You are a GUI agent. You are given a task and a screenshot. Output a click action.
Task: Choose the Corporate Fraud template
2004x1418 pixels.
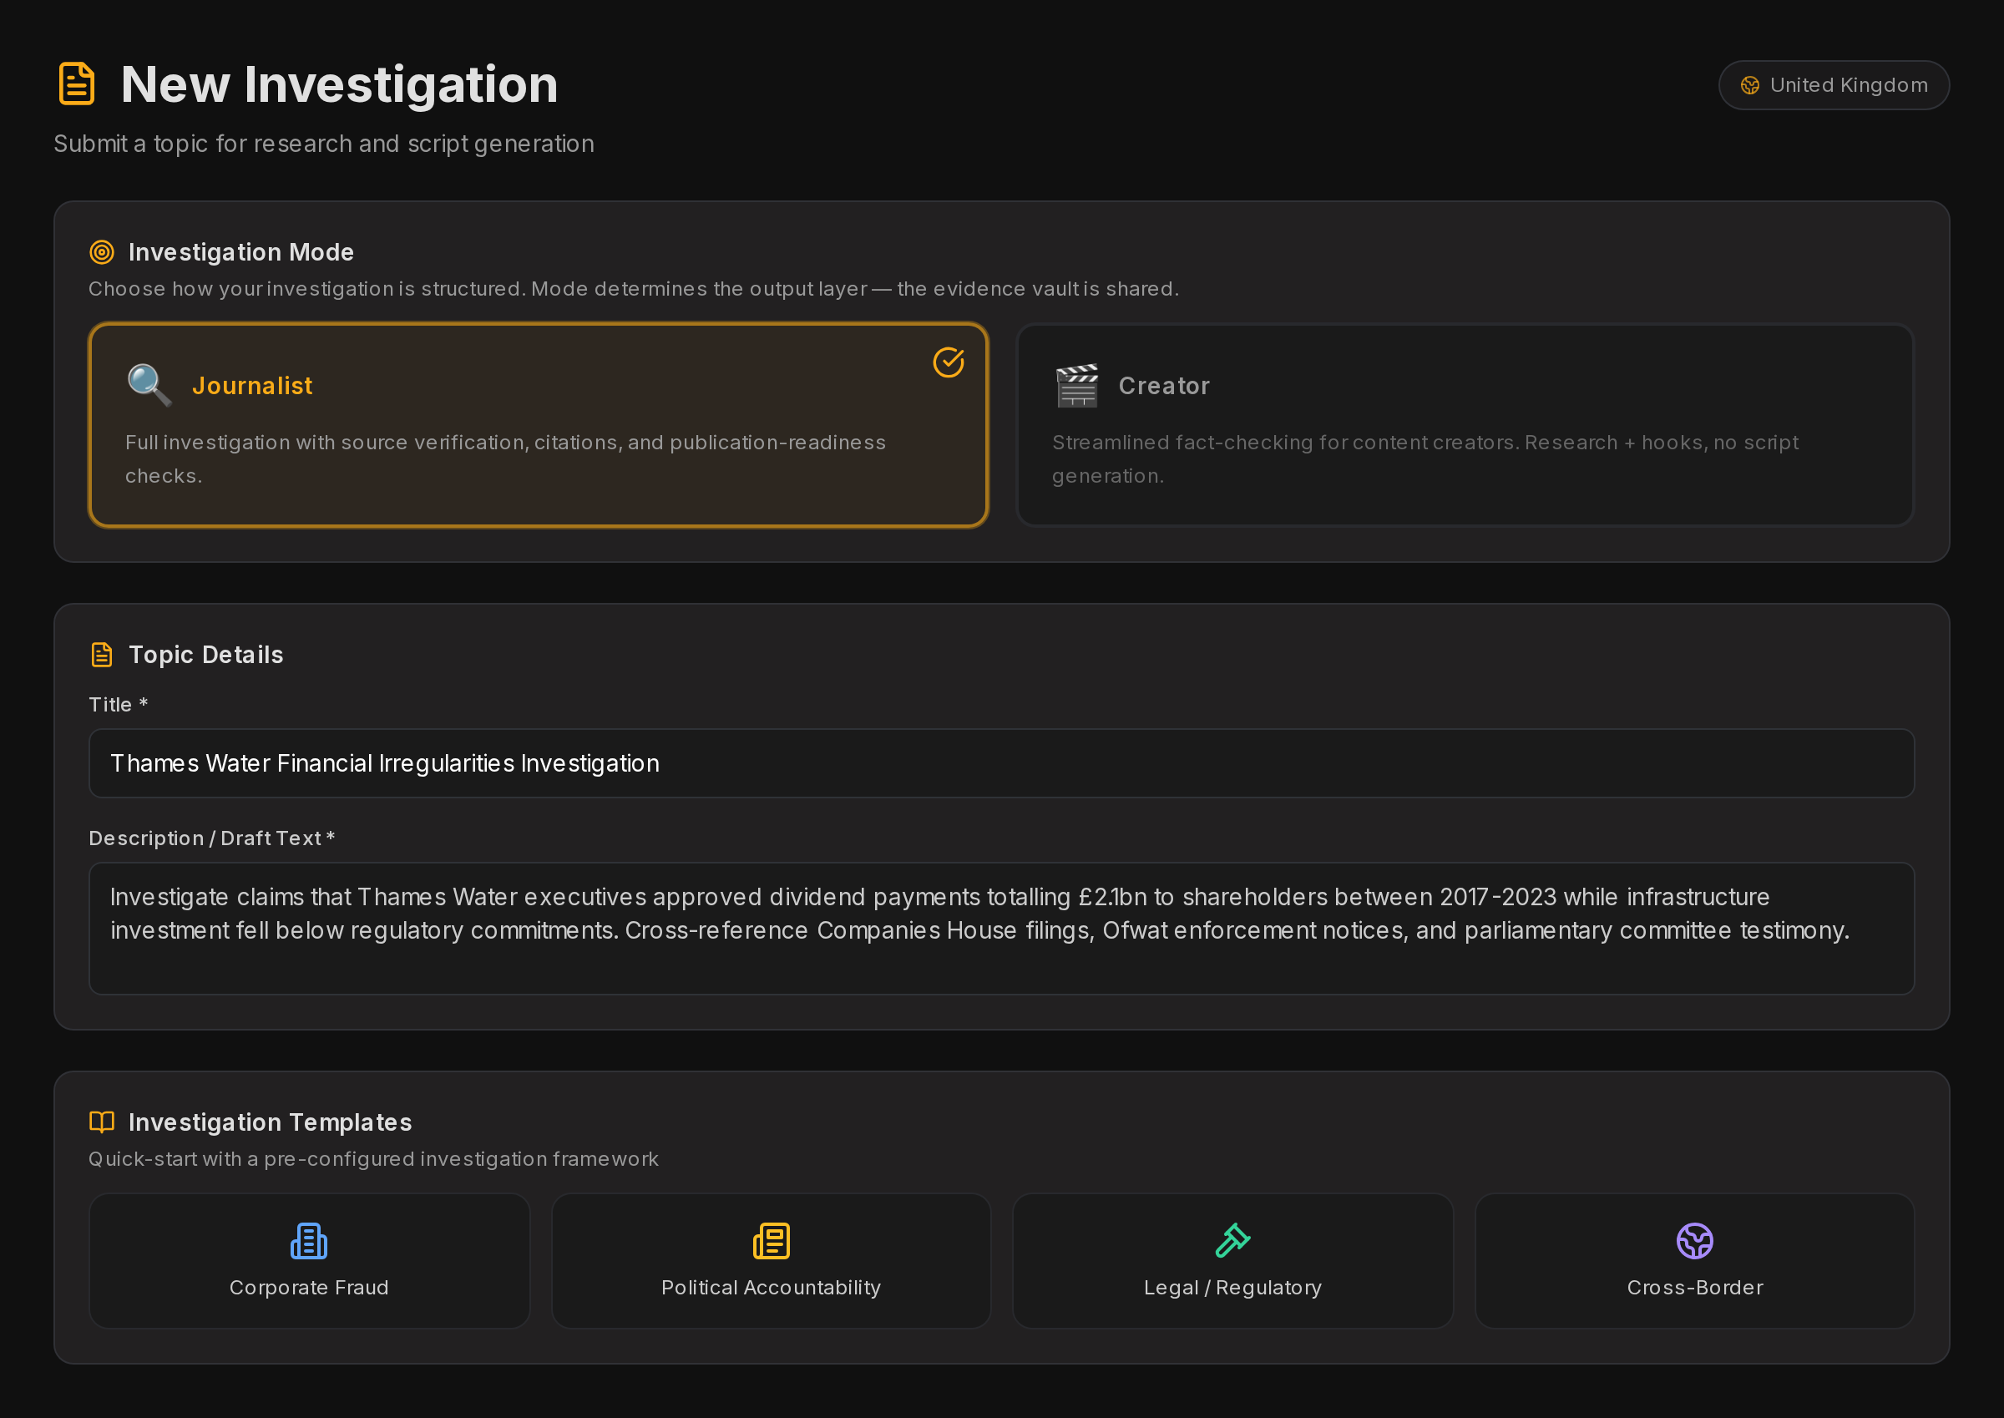309,1261
